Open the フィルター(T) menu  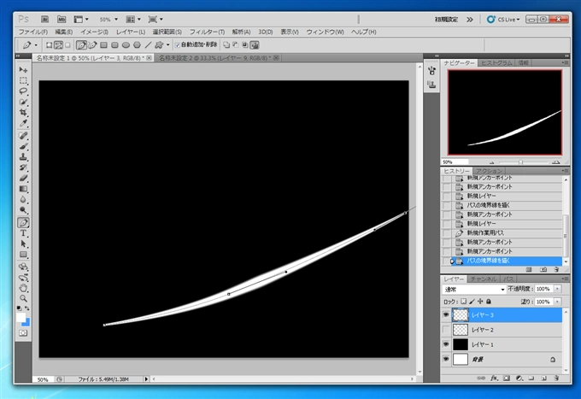(x=207, y=32)
